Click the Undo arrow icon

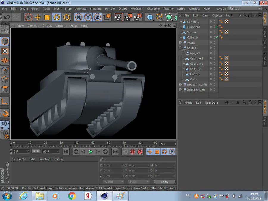7,17
